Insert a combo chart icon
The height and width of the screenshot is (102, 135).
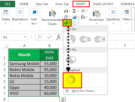(83, 17)
